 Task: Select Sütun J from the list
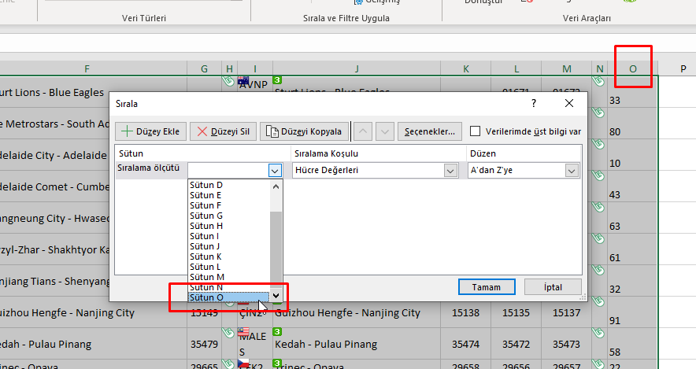tap(228, 246)
